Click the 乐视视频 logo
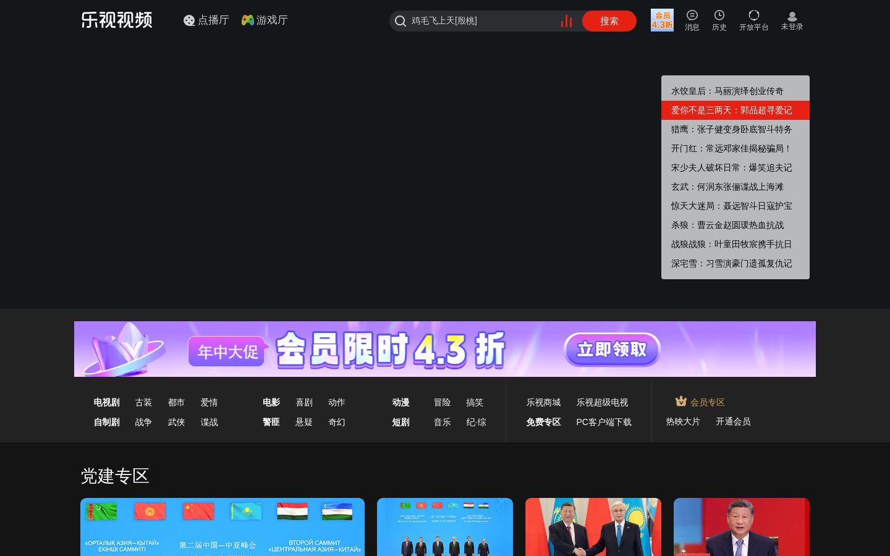 (117, 20)
